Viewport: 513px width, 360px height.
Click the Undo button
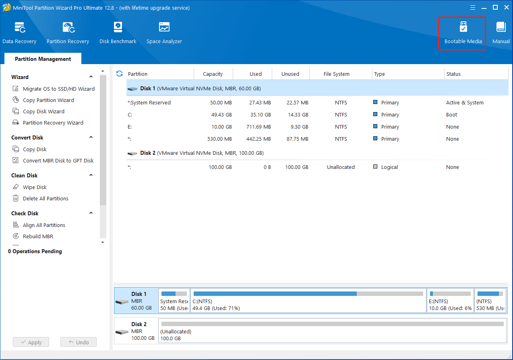click(x=79, y=342)
